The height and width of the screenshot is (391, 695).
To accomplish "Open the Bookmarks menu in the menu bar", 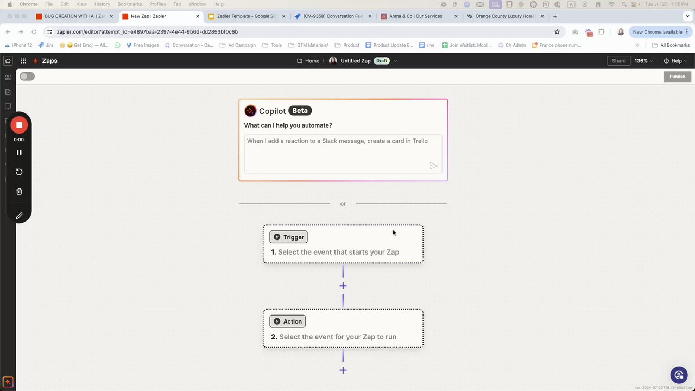I will 129,4.
